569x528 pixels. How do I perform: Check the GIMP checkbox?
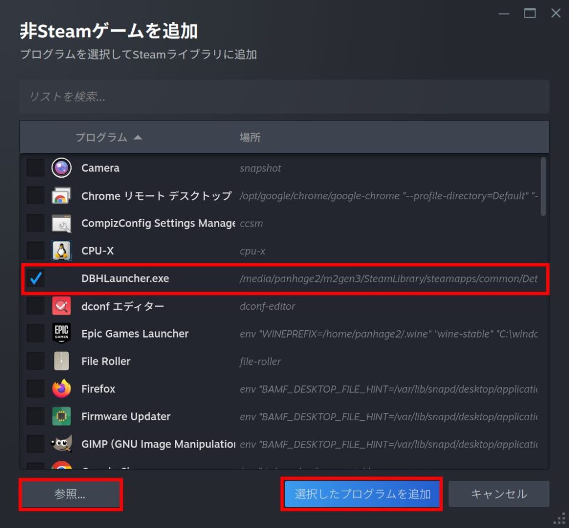36,444
